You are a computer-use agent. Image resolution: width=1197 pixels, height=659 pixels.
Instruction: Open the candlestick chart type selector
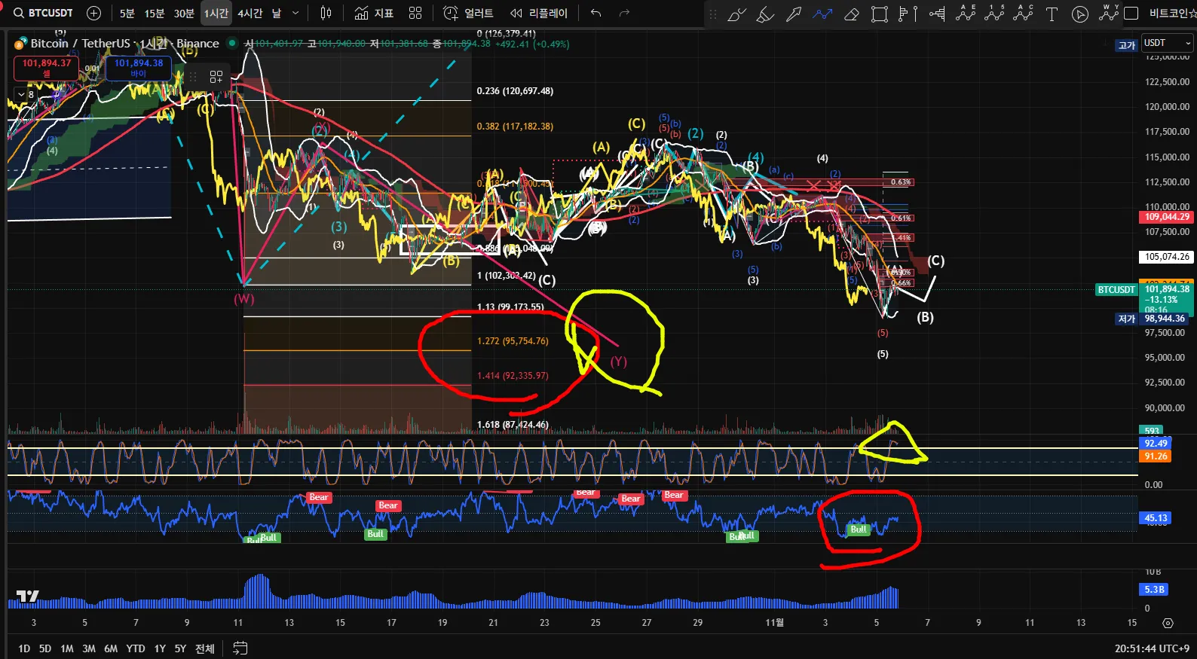[x=326, y=13]
